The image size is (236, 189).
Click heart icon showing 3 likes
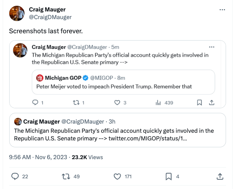tap(118, 103)
